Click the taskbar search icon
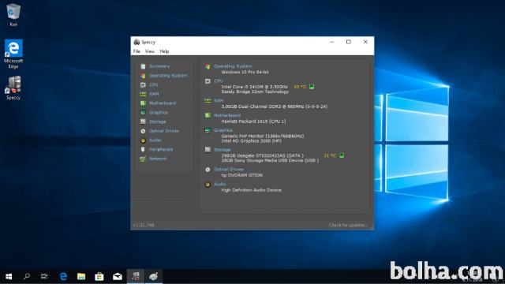This screenshot has width=505, height=284. click(x=27, y=277)
